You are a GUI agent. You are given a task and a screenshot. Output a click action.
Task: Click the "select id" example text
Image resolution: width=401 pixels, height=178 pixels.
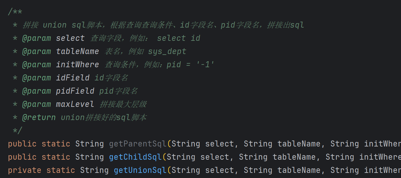point(179,38)
